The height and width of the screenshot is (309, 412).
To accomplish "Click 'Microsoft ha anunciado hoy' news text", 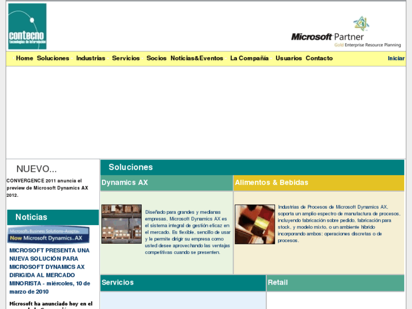I will [51, 305].
